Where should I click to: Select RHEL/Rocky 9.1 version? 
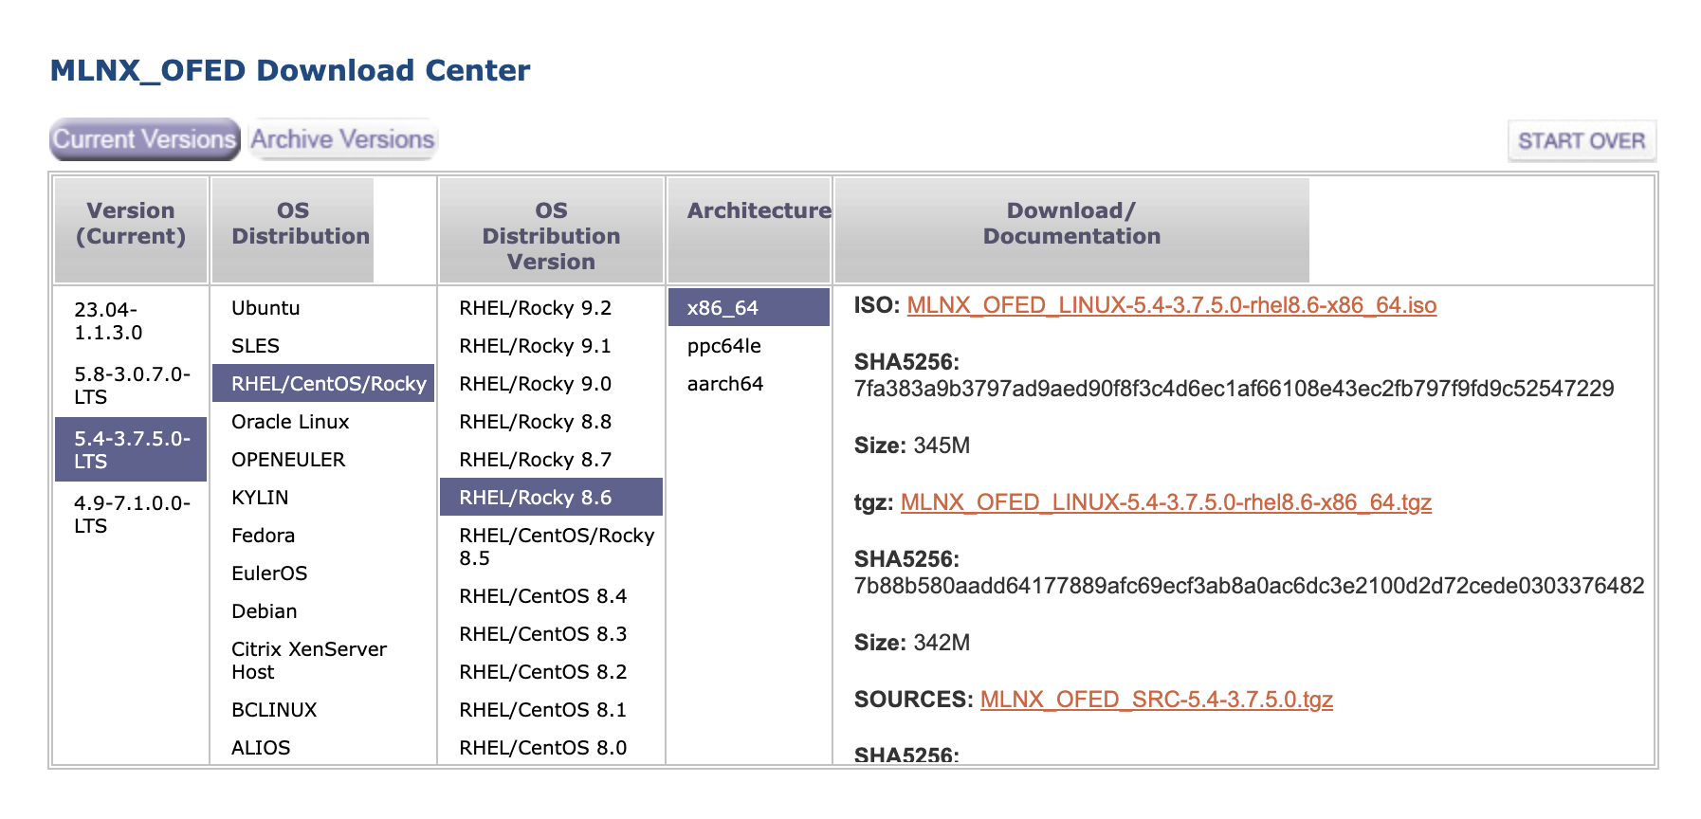(x=551, y=345)
